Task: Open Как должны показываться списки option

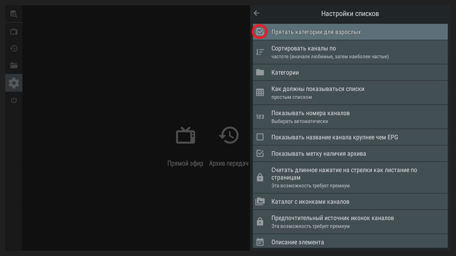Action: tap(350, 92)
